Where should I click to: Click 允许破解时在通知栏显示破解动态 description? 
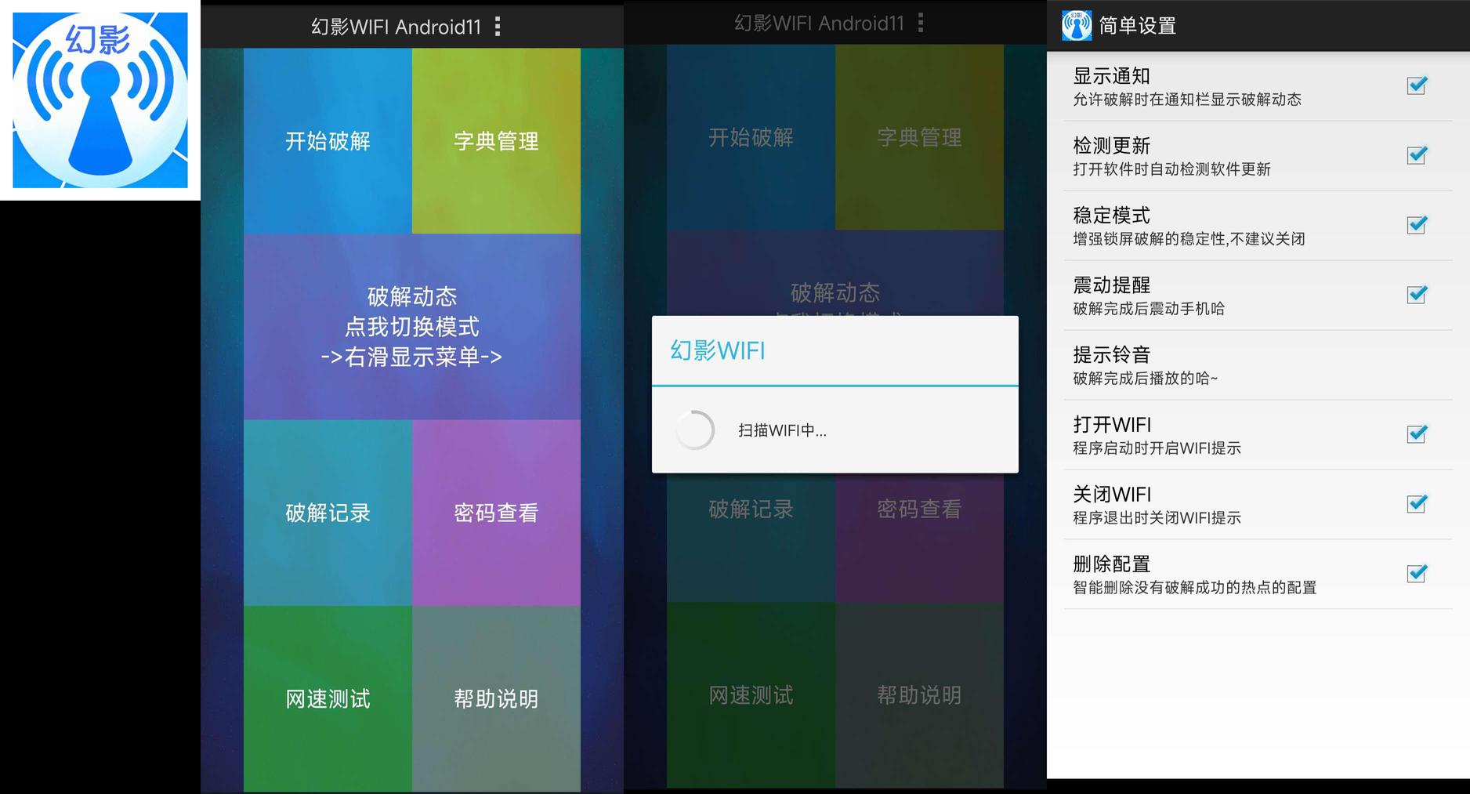(x=1187, y=100)
